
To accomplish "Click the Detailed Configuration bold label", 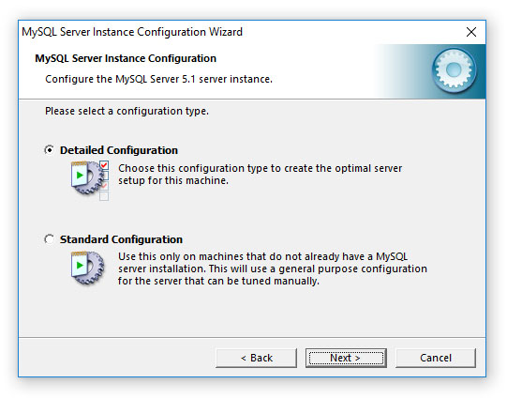I will 119,150.
